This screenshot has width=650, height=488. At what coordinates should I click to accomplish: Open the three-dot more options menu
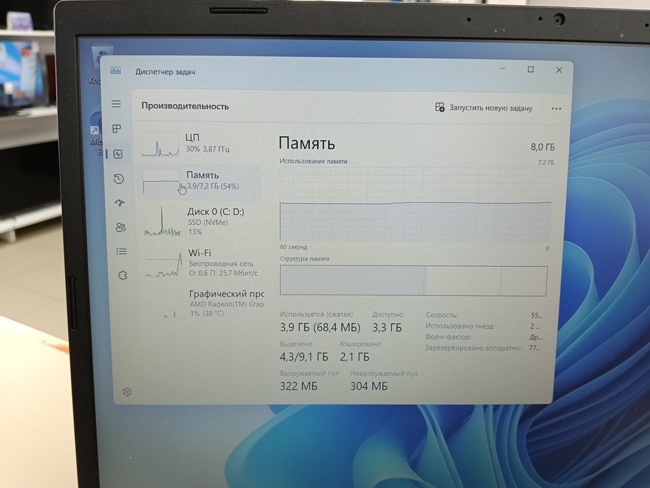pyautogui.click(x=556, y=109)
